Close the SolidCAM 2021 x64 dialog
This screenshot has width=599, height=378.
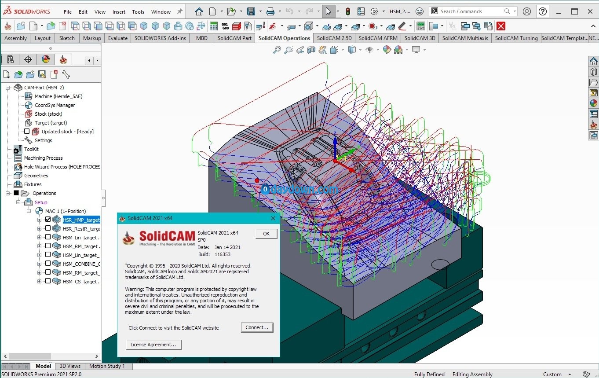pos(273,218)
